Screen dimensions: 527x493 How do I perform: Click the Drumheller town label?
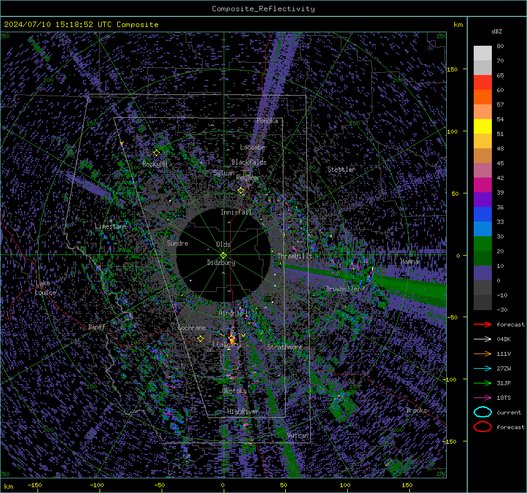[343, 289]
